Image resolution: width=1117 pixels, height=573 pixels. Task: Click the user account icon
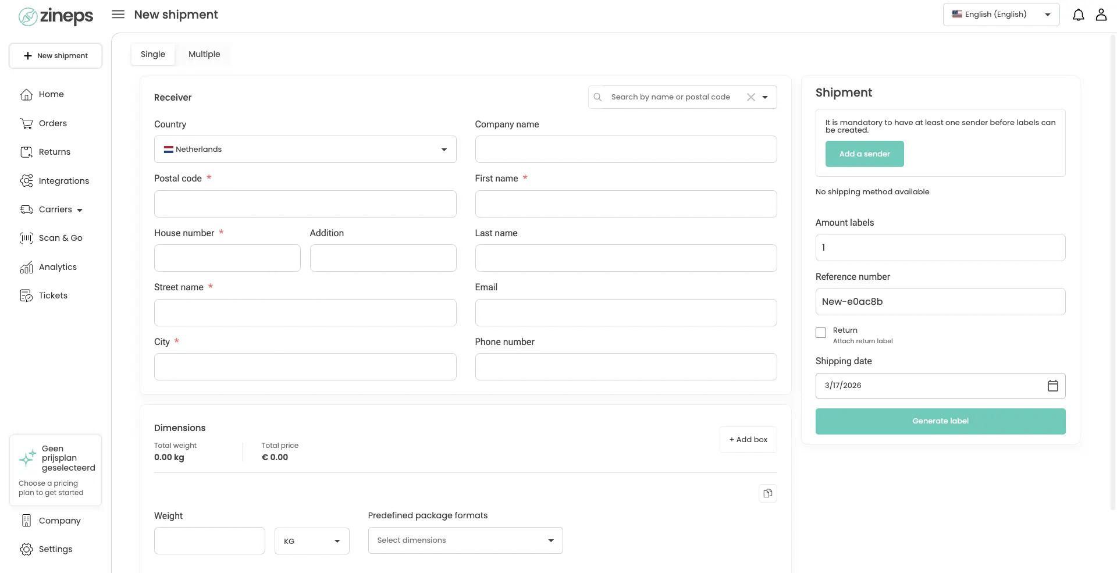tap(1101, 15)
